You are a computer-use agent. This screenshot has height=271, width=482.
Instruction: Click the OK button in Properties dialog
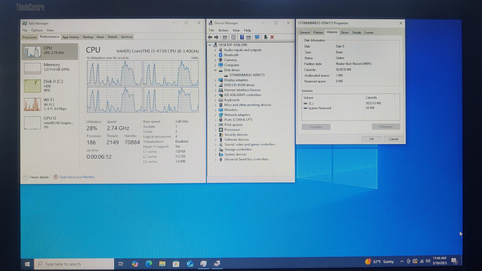pyautogui.click(x=371, y=139)
